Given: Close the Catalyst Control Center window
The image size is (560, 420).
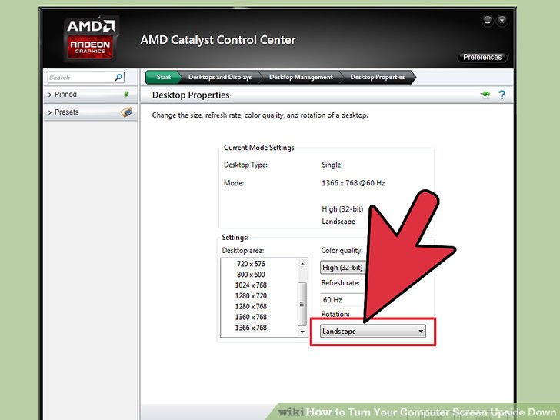Looking at the screenshot, I should point(502,21).
